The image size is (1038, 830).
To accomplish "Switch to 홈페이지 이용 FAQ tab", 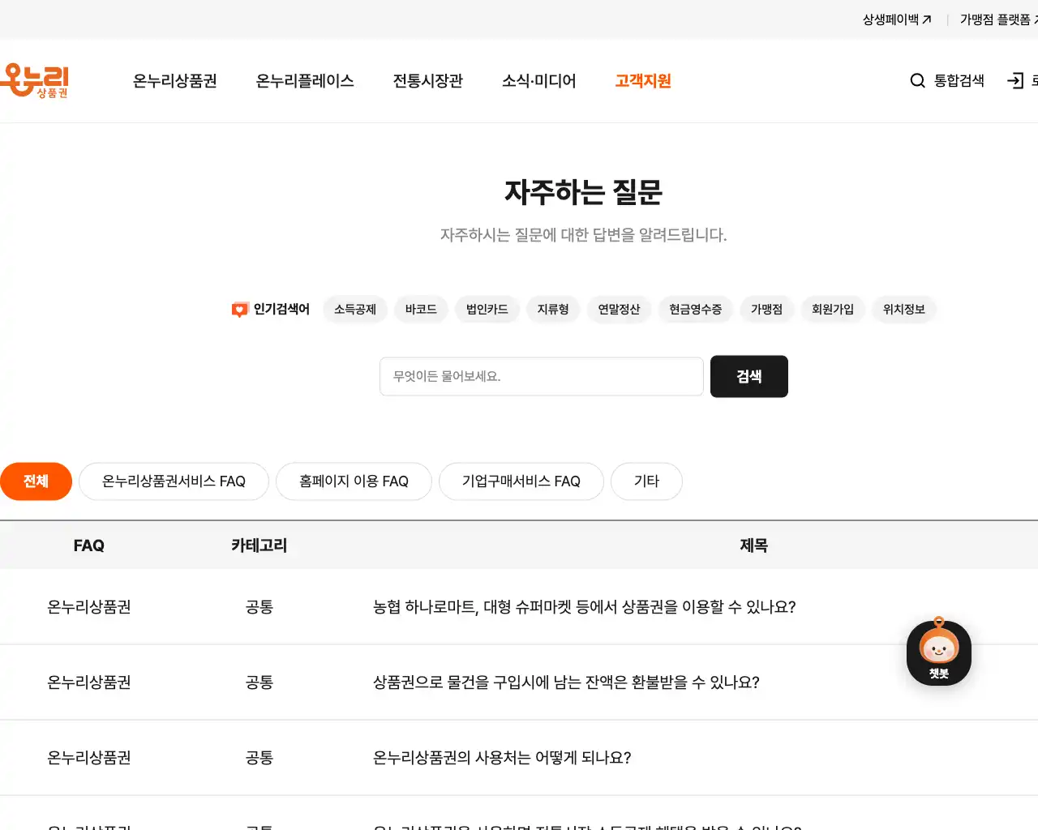I will tap(354, 481).
